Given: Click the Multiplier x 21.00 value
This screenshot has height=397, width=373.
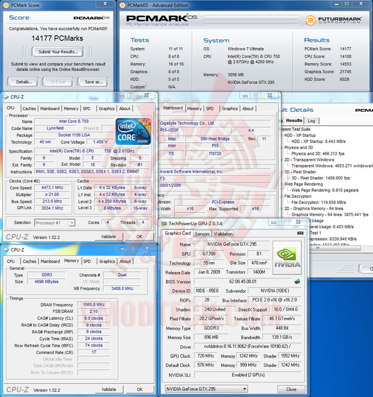Looking at the screenshot, I should [52, 195].
